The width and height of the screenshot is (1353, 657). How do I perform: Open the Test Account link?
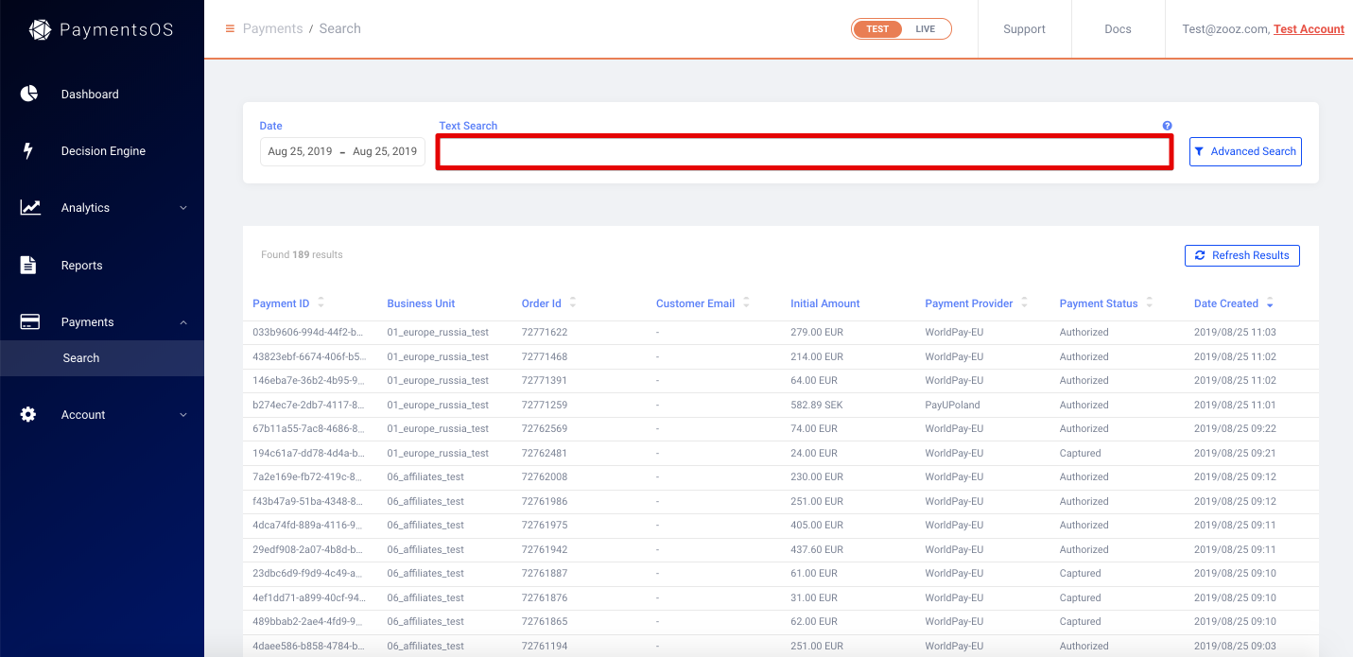(x=1309, y=29)
